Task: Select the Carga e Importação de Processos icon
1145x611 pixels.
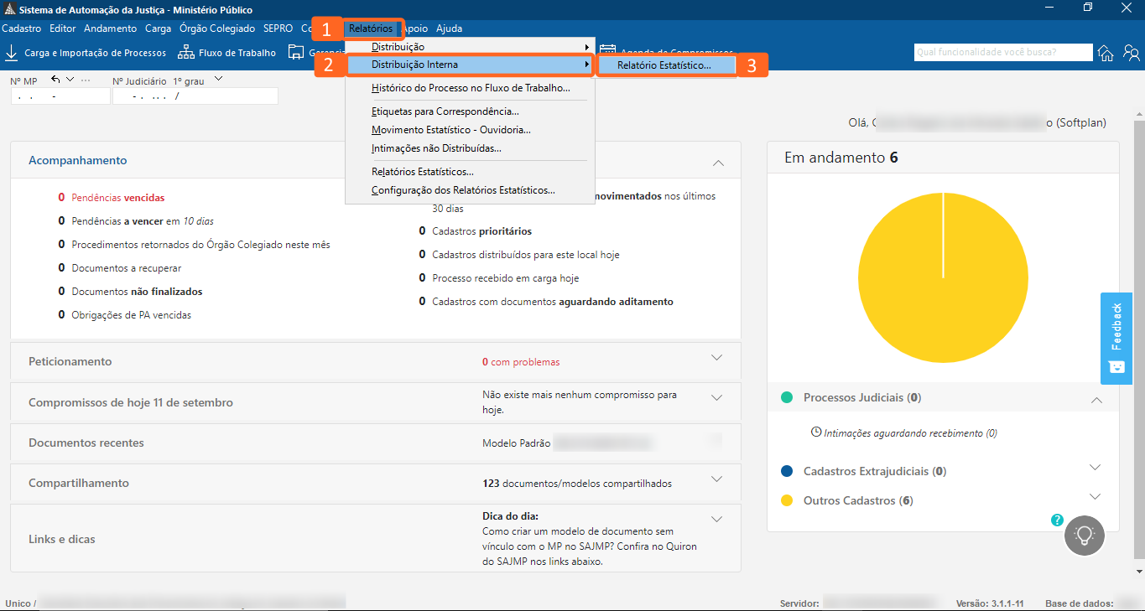Action: coord(11,52)
